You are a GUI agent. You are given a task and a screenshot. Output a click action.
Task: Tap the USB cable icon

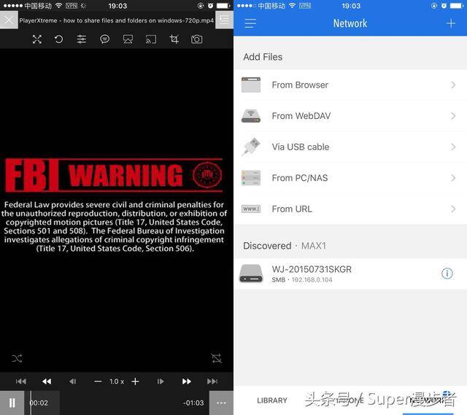[251, 147]
